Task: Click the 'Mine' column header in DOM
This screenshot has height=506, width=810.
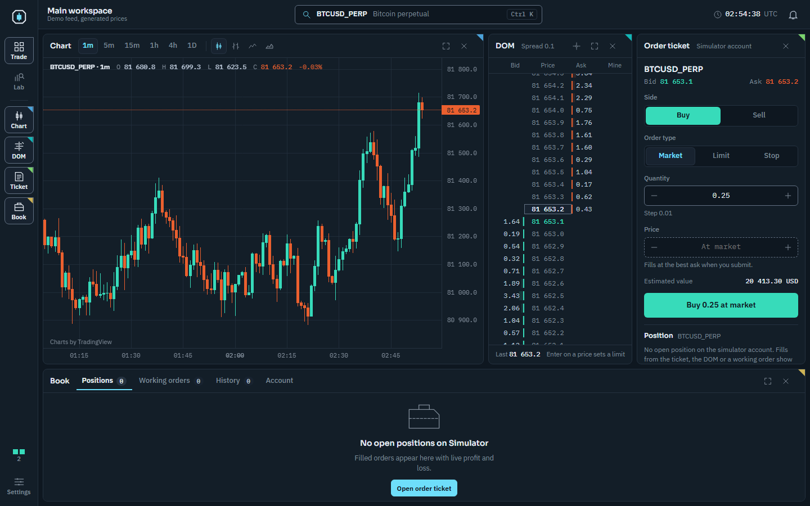Action: pyautogui.click(x=615, y=65)
